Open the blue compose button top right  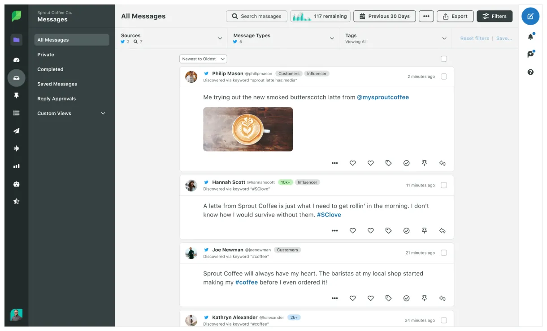click(530, 16)
